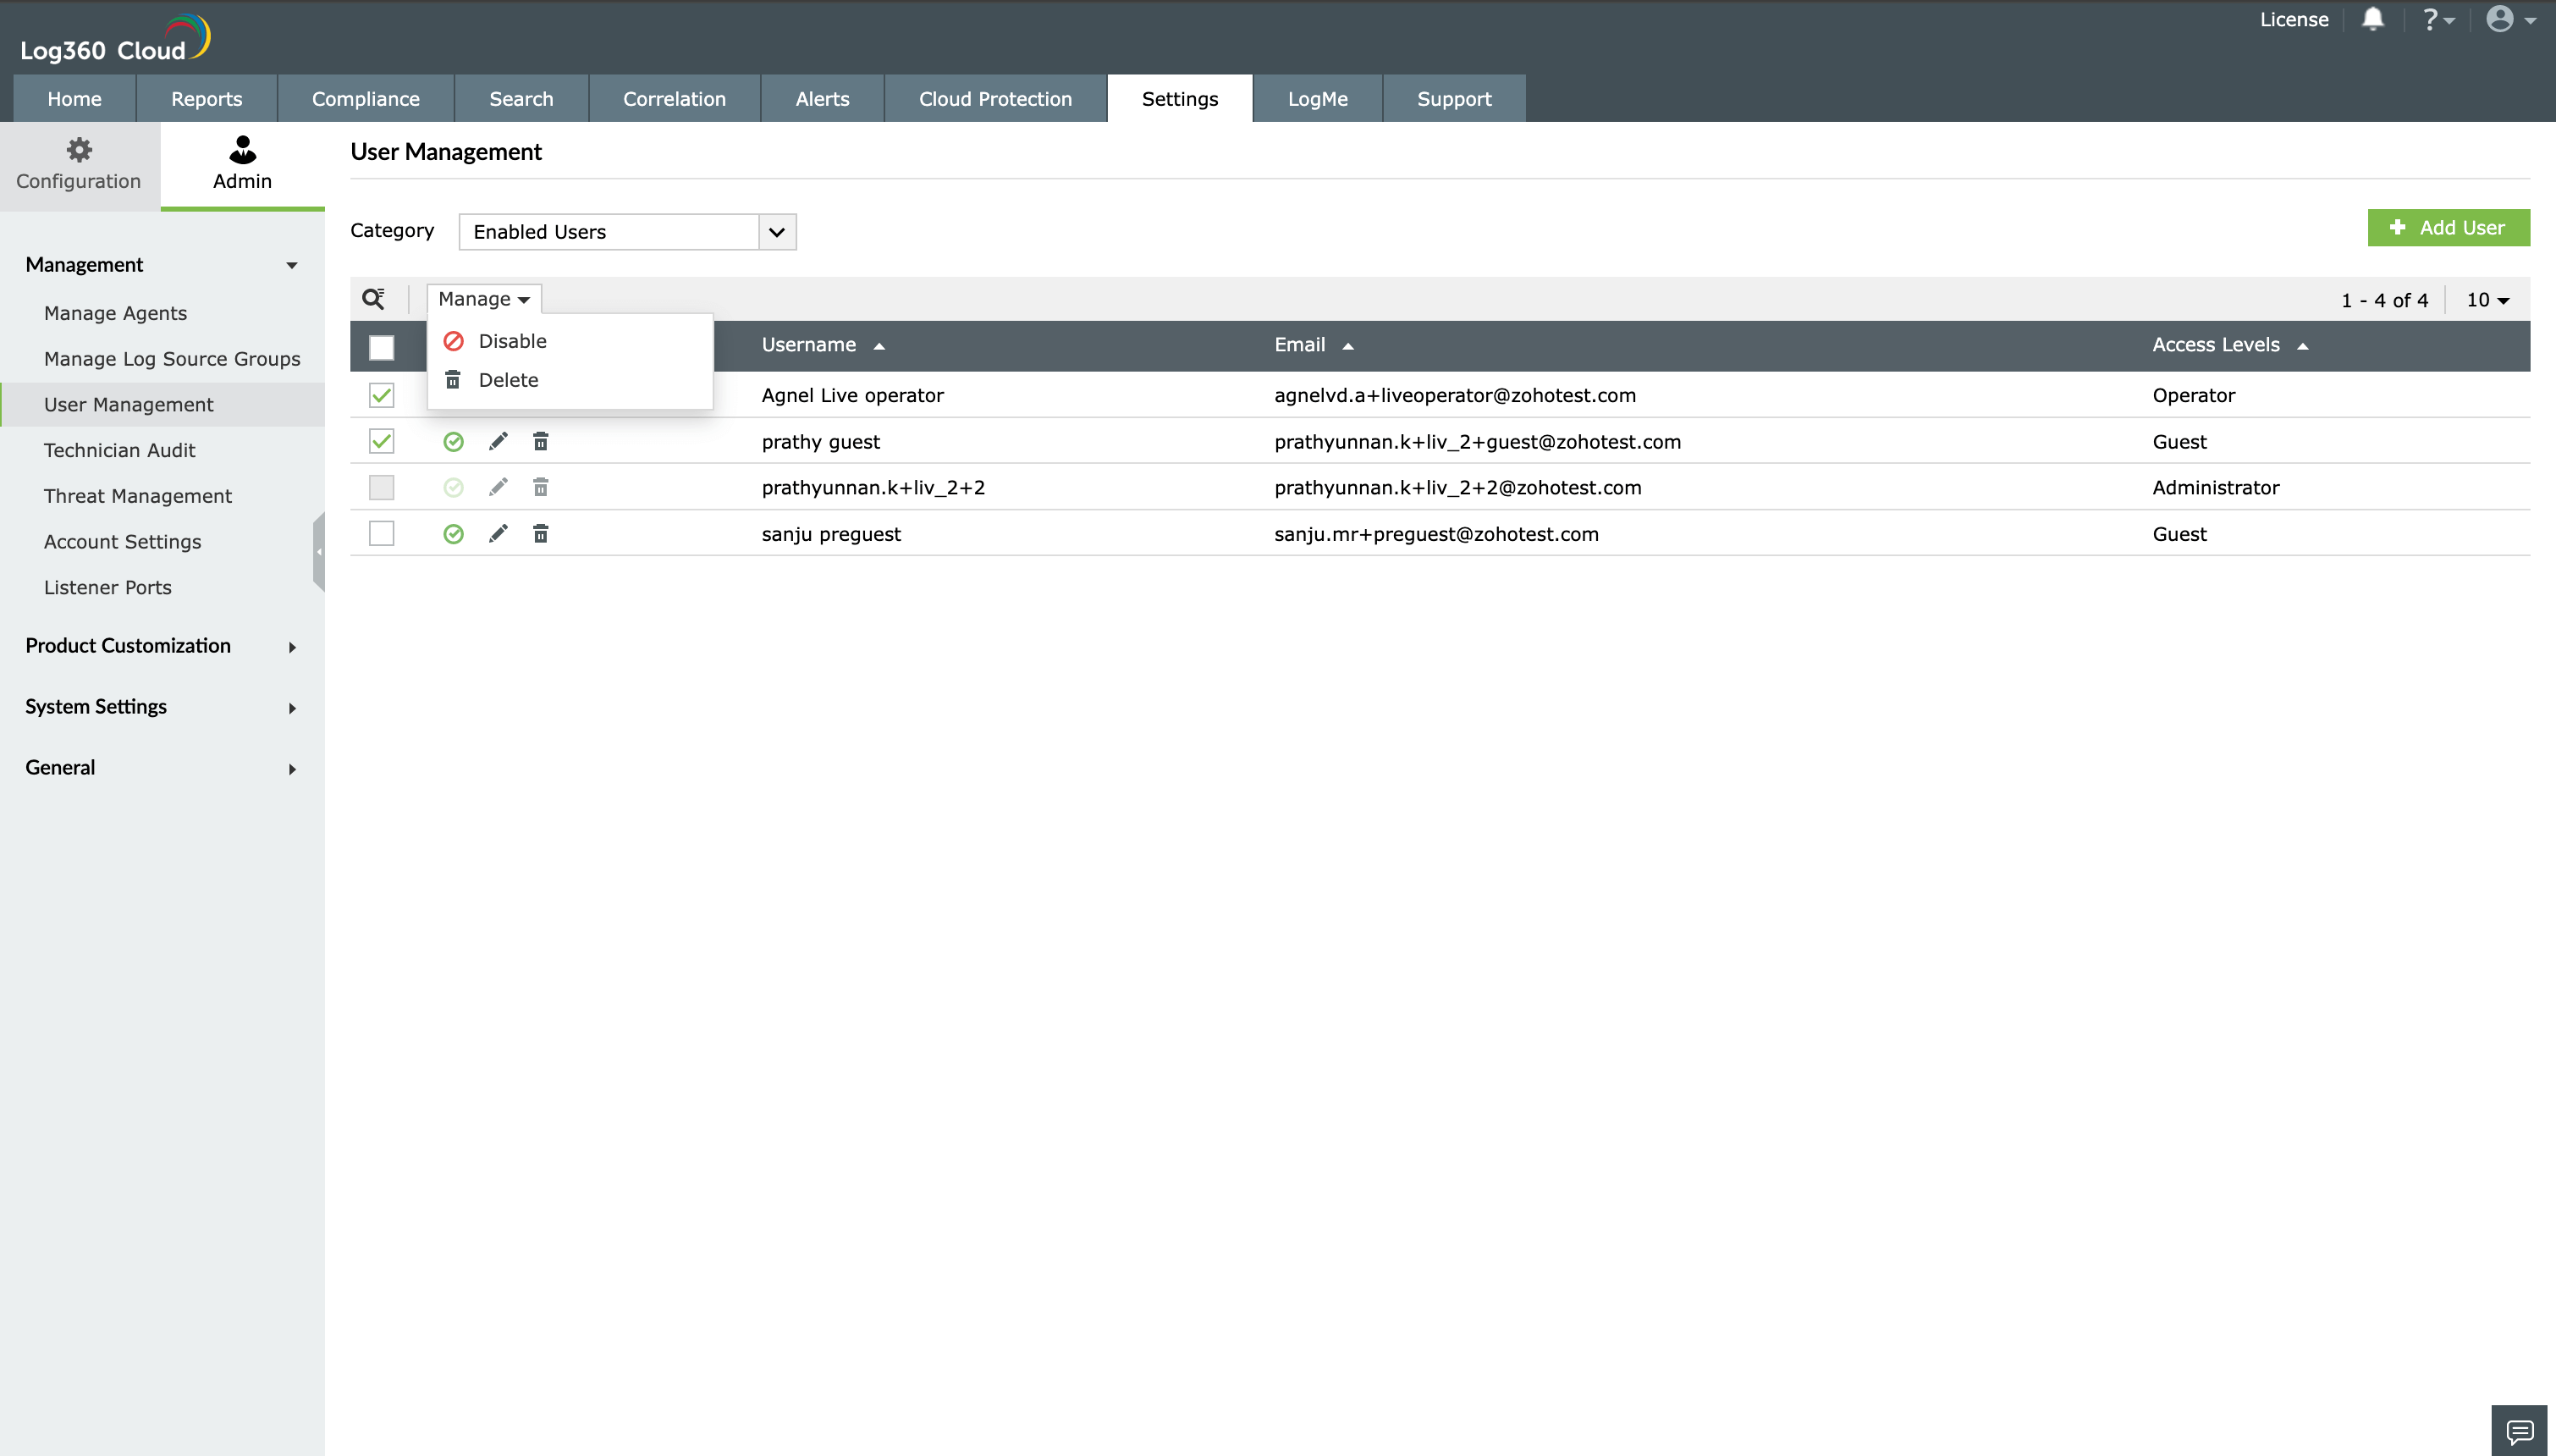
Task: Click the Add User button
Action: point(2448,227)
